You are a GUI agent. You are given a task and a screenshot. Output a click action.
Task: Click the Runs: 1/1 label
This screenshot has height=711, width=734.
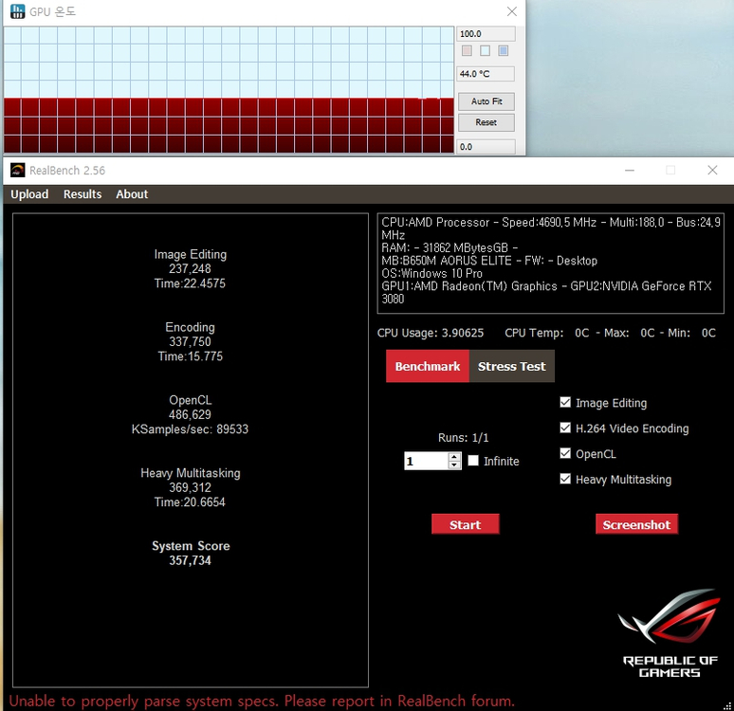tap(463, 438)
